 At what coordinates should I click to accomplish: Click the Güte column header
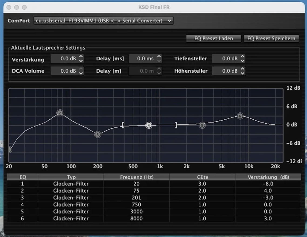[203, 177]
